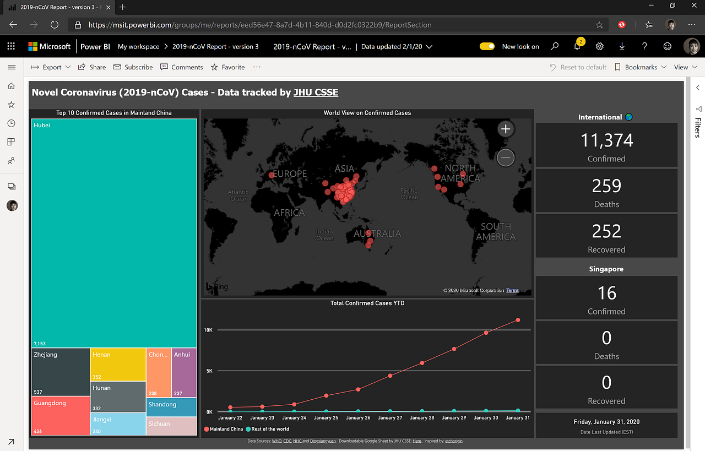This screenshot has width=705, height=451.
Task: Navigate to My workspace breadcrumb
Action: 138,46
